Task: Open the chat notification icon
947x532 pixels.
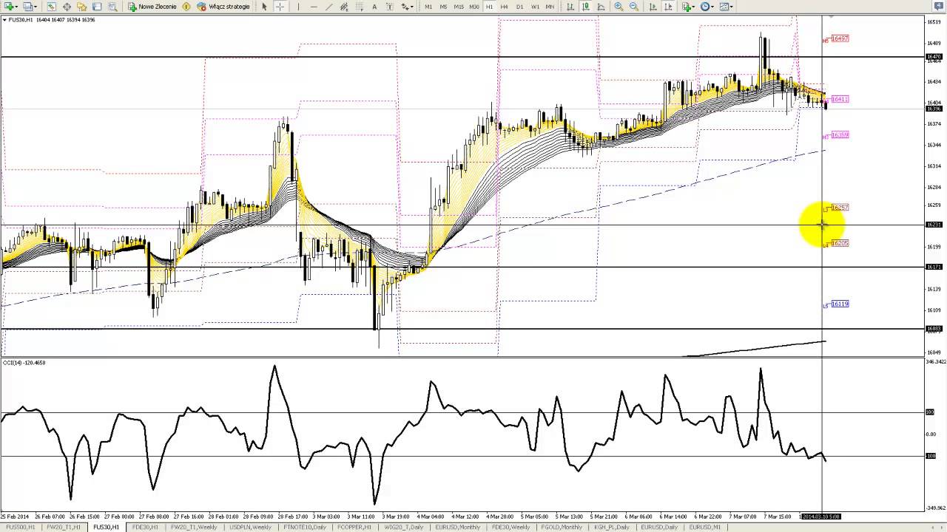Action: click(939, 7)
